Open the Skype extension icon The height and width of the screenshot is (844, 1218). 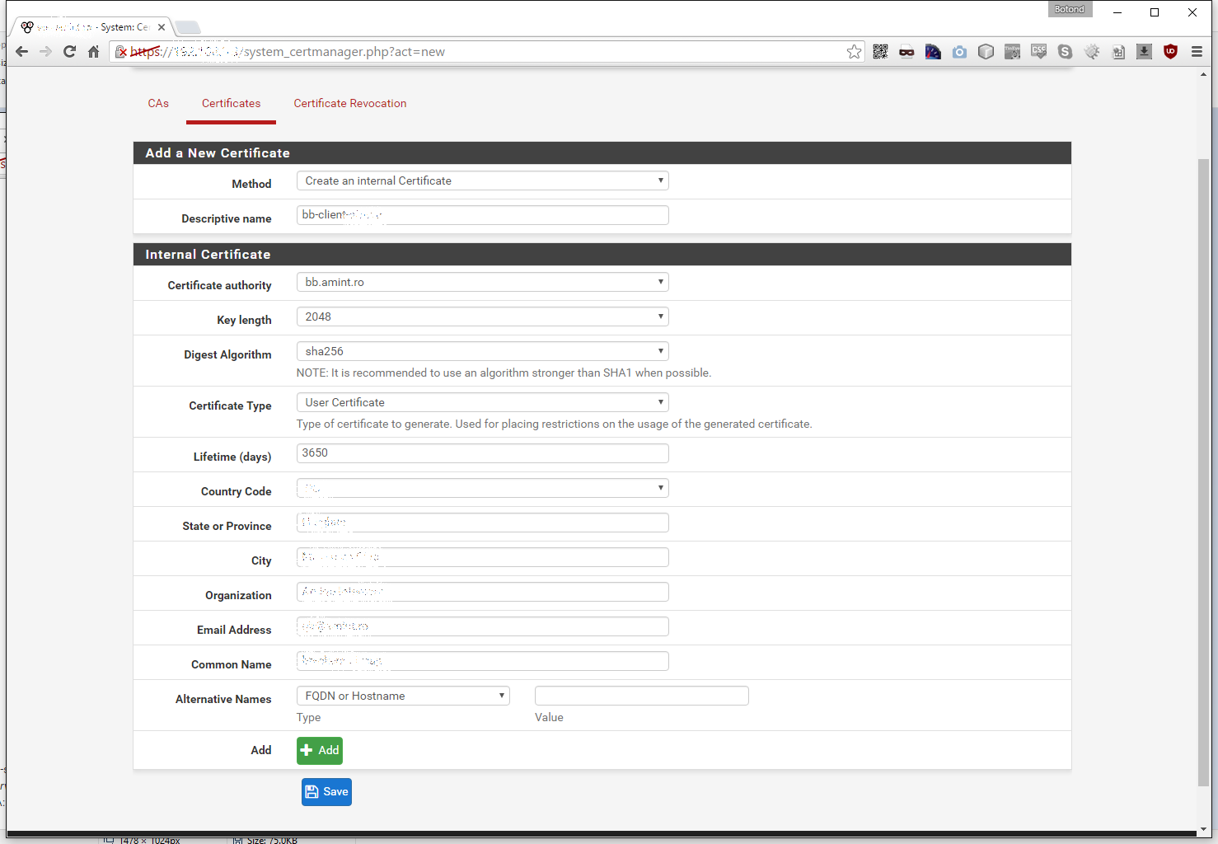pyautogui.click(x=1065, y=52)
